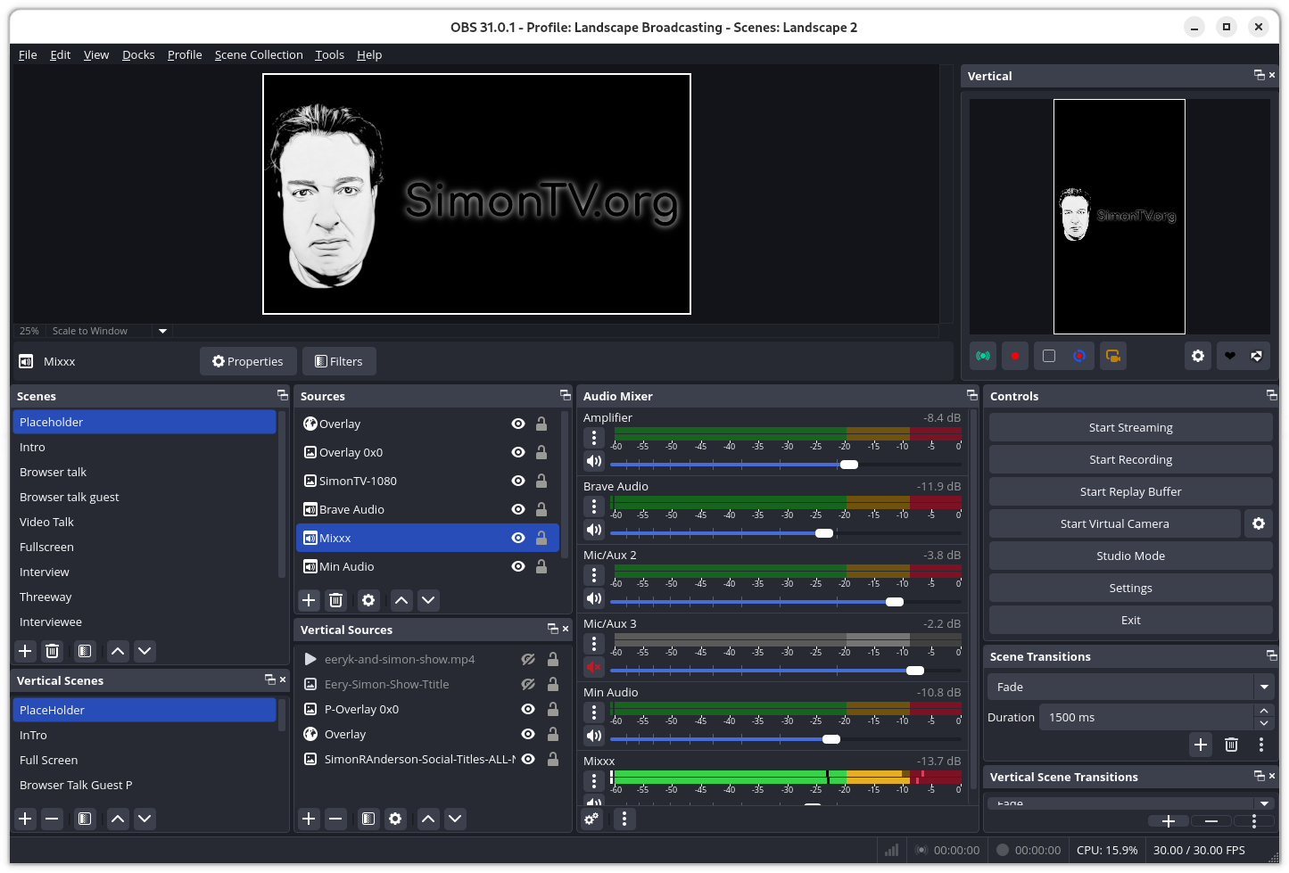This screenshot has height=873, width=1289.
Task: Remove scene transition with trash icon
Action: (x=1231, y=745)
